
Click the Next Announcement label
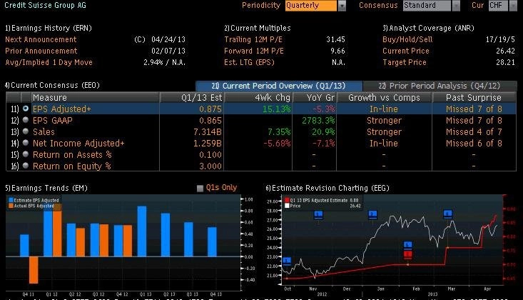[41, 39]
